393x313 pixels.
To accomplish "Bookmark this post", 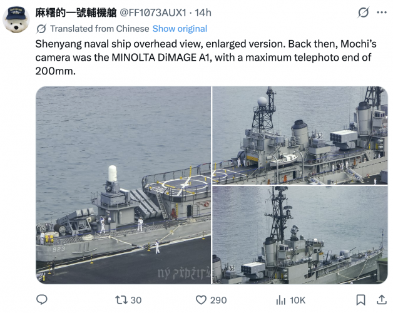I will (x=360, y=300).
